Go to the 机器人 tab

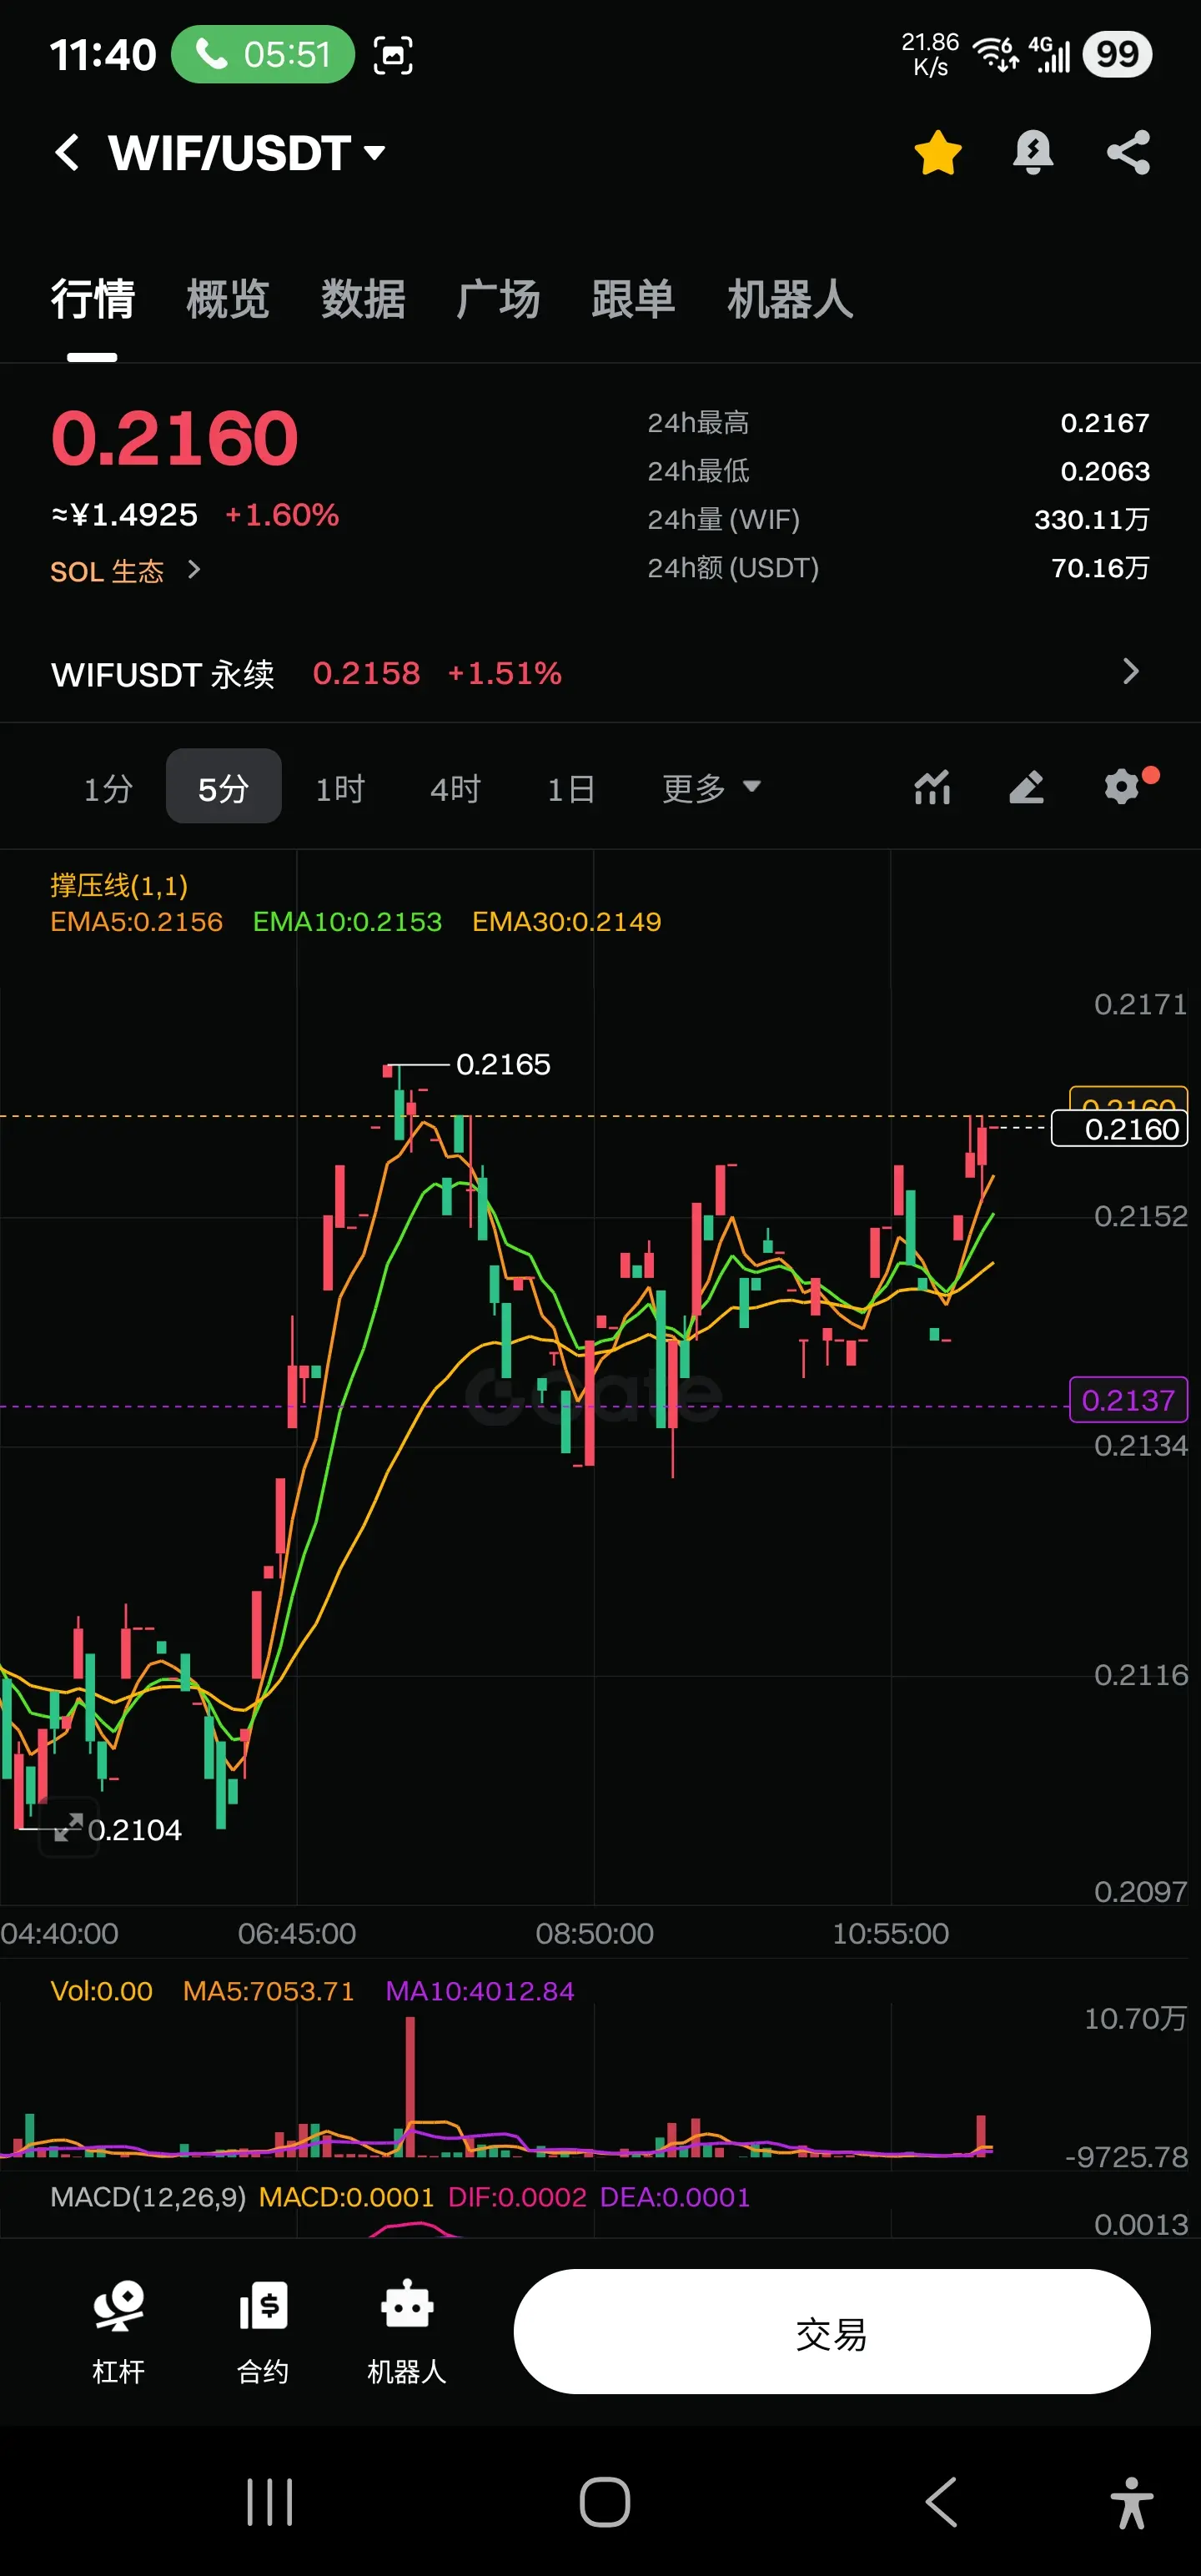tap(790, 299)
